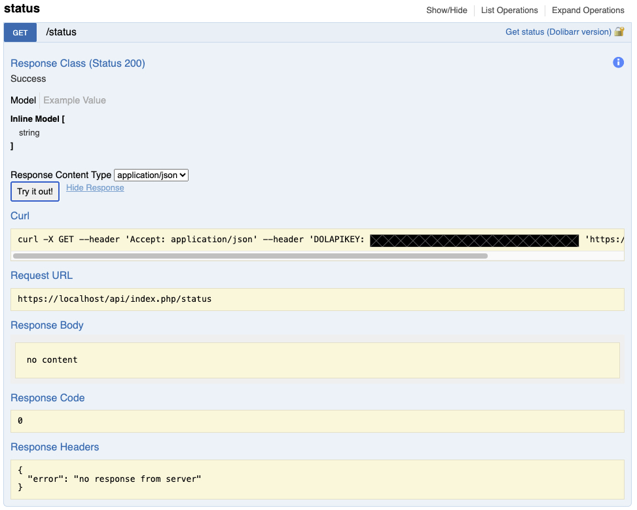
Task: Click the Response Code value box
Action: click(x=317, y=421)
